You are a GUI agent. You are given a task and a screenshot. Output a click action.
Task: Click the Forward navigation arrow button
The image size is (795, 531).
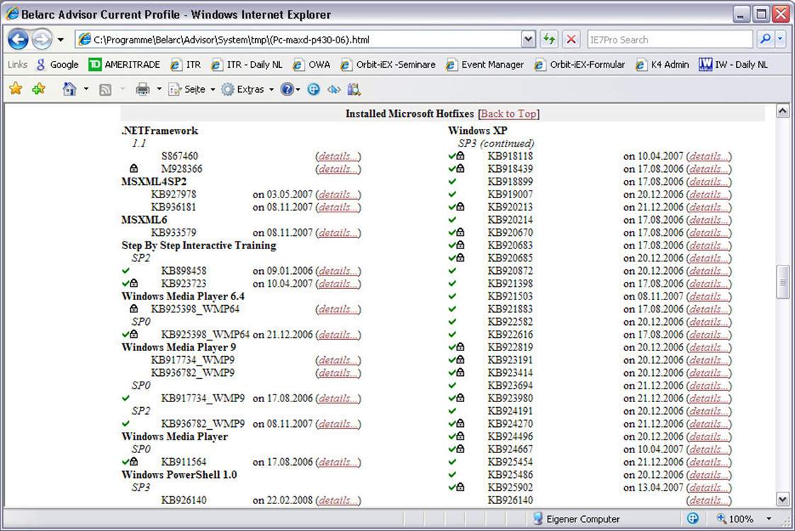[x=42, y=39]
